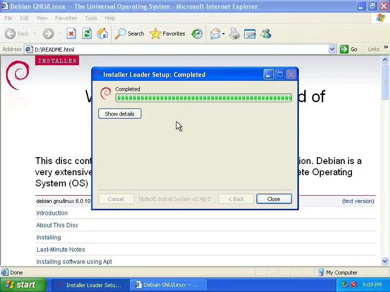Screen dimensions: 390x292
Task: Click the "debian gnu/linux 6.0.10" text
Action: point(63,201)
